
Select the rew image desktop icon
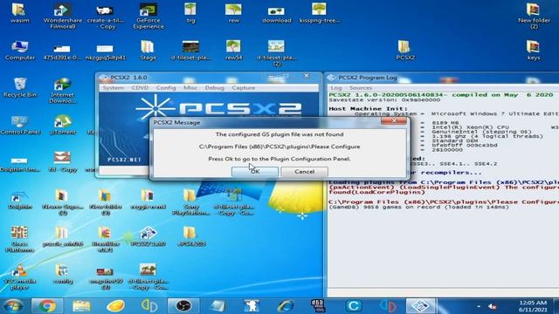coord(233,13)
